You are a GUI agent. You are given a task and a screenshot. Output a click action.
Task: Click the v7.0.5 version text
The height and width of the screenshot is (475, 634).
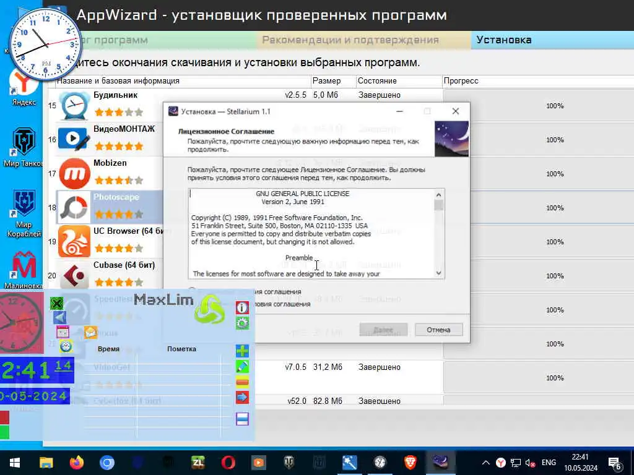tap(295, 367)
